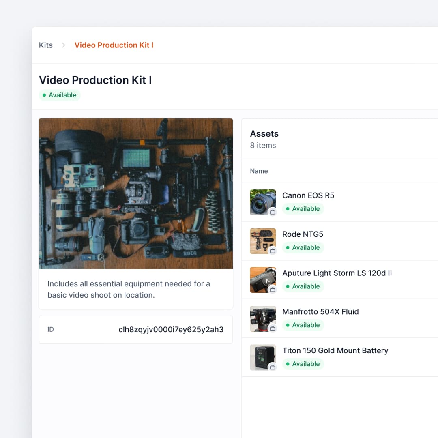This screenshot has width=438, height=438.
Task: Click kit badge icon on Titon battery thumbnail
Action: [x=273, y=367]
